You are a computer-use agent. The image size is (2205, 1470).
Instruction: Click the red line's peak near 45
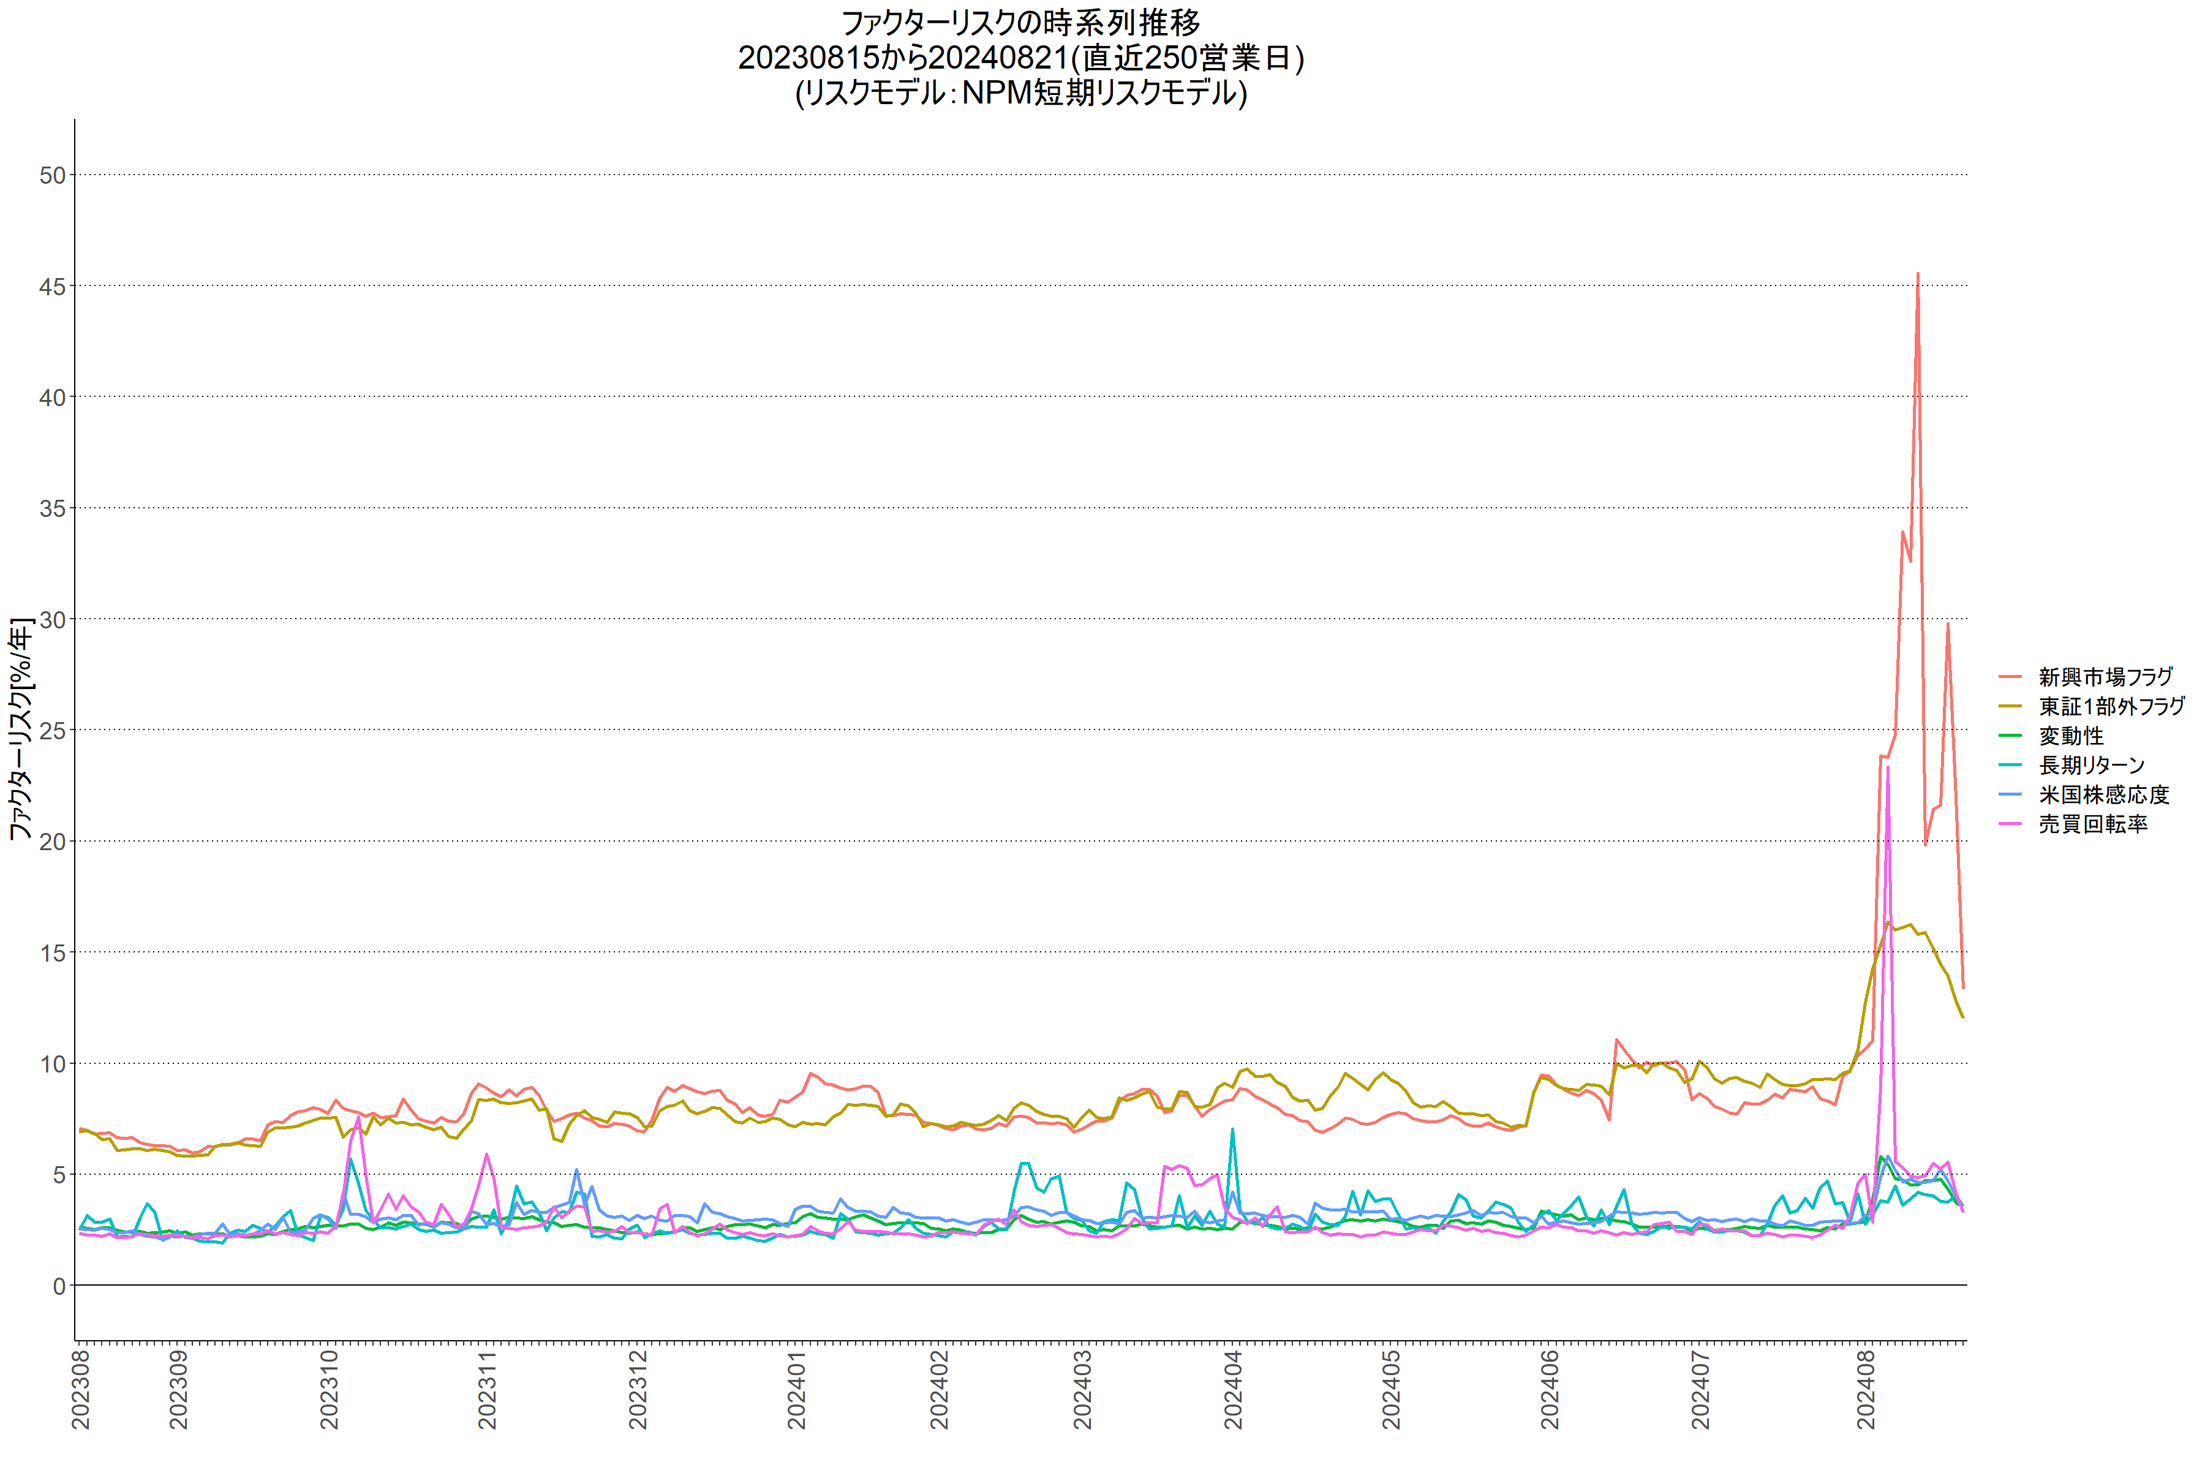pyautogui.click(x=1917, y=274)
